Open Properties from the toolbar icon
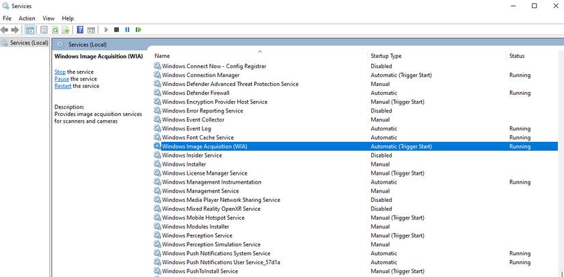 44,30
